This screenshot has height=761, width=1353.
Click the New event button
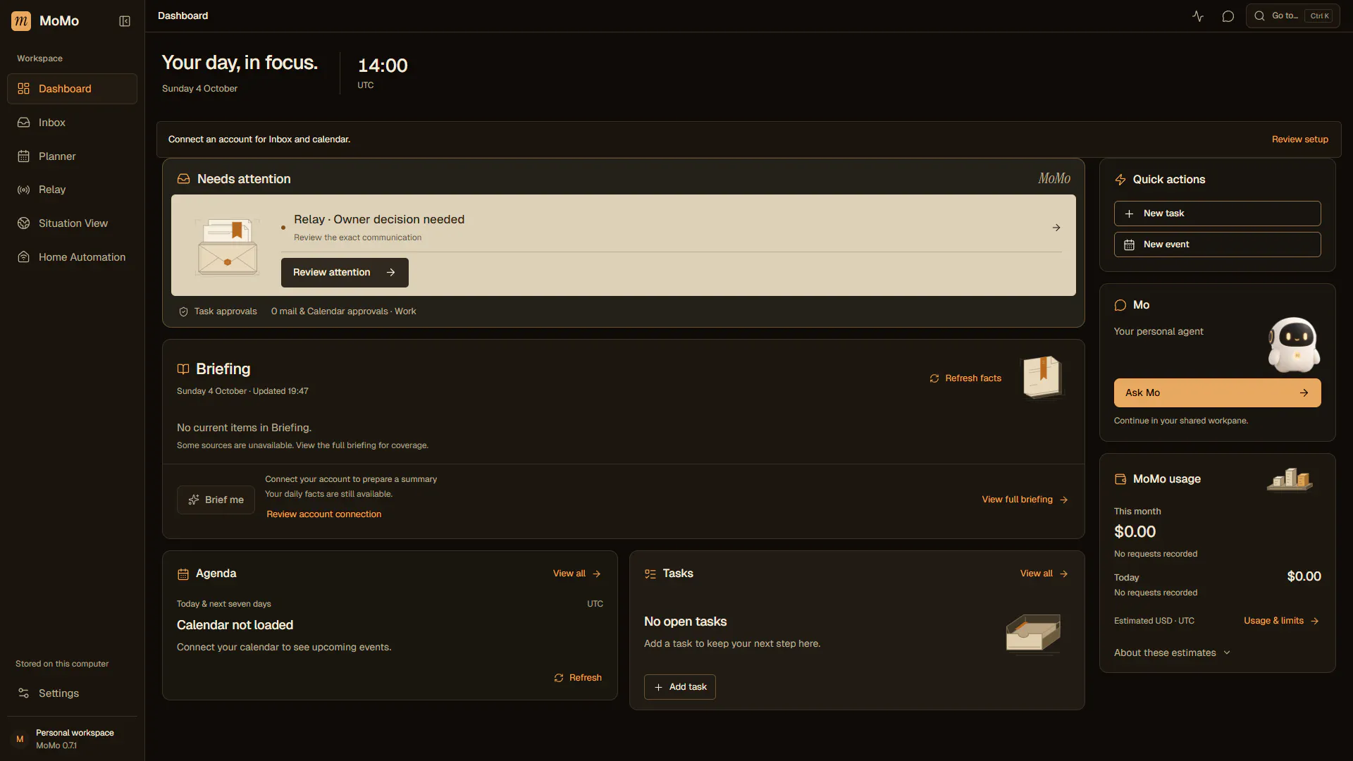click(x=1217, y=245)
